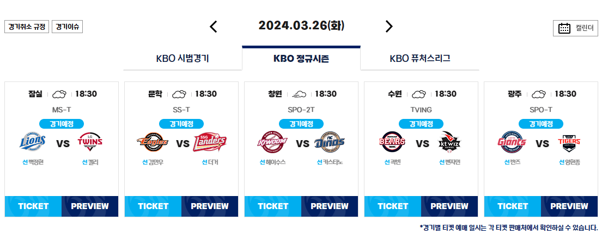Click TICKET for the 잠실 game

tap(33, 206)
